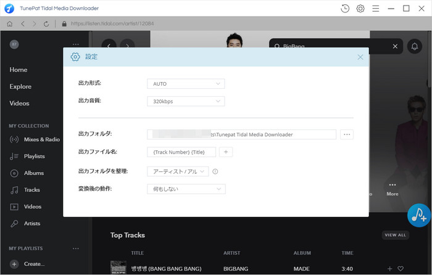Add filename tag with the plus button
Viewport: 432px width, 275px height.
[226, 152]
